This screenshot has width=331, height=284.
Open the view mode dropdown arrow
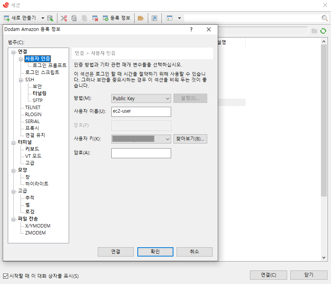[179, 18]
